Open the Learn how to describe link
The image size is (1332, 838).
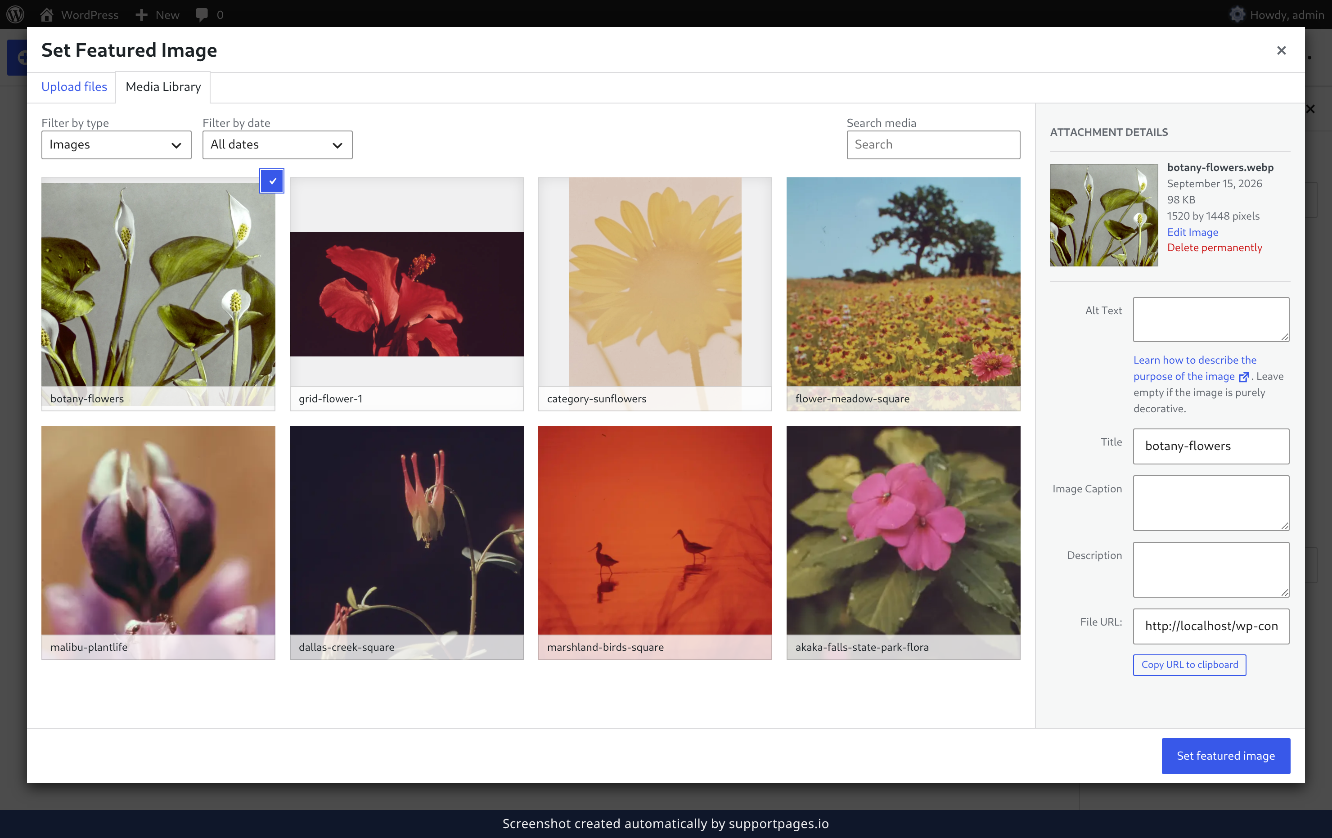(1194, 368)
